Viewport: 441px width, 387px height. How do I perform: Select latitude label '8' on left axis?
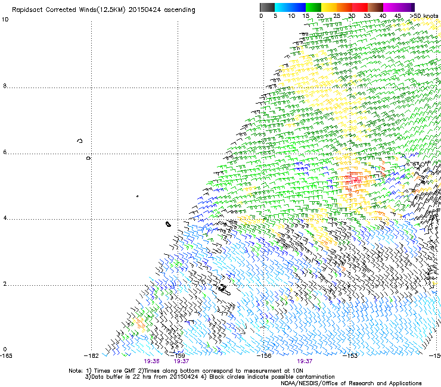point(5,86)
